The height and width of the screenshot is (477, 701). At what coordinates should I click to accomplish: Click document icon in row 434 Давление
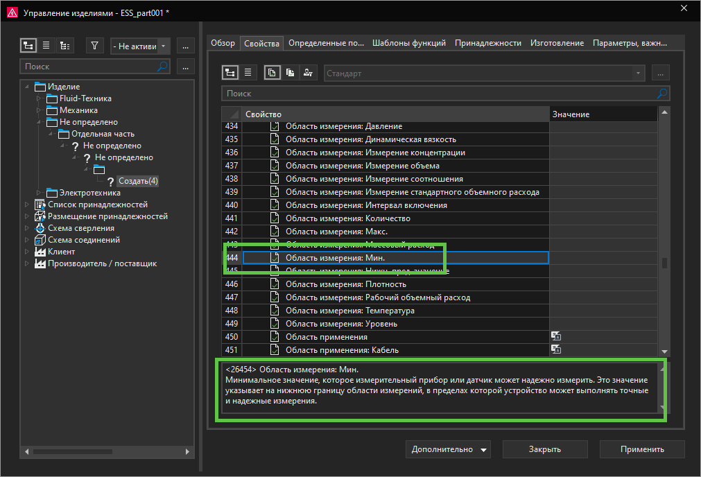[x=275, y=126]
